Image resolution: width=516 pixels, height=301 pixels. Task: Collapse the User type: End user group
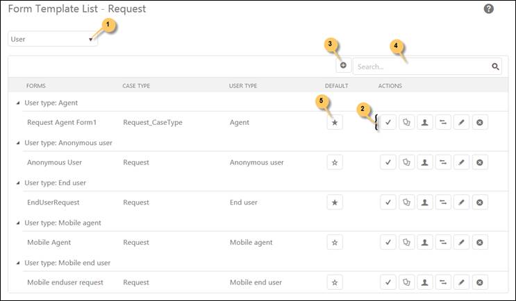18,183
